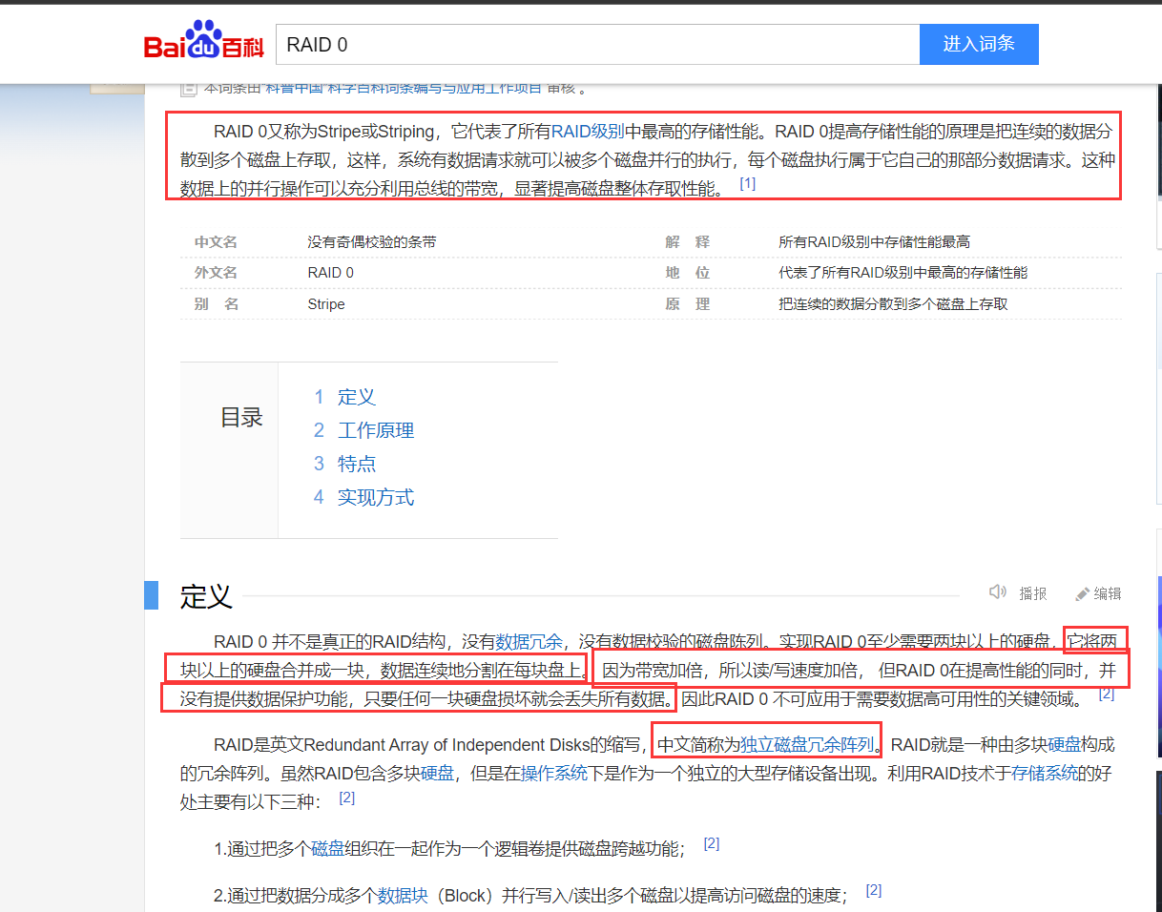This screenshot has width=1162, height=912.
Task: Click the 中文名 label in the info table
Action: click(216, 242)
